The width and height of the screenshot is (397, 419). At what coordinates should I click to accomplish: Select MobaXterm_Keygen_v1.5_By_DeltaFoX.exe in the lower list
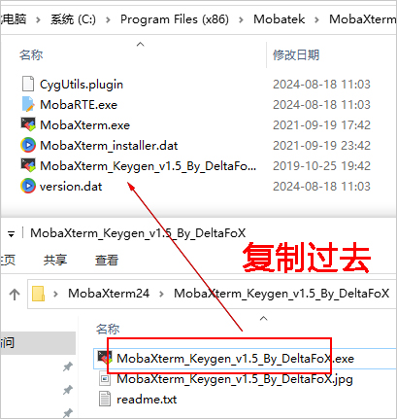point(235,359)
